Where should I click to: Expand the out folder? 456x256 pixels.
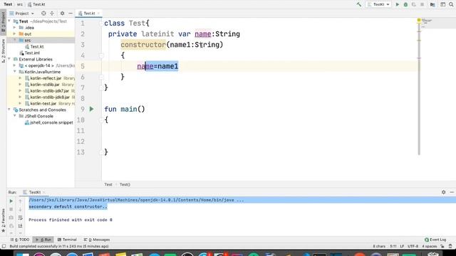point(14,34)
